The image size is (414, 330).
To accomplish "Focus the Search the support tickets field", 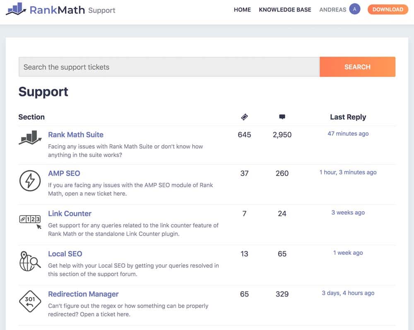I will click(169, 67).
